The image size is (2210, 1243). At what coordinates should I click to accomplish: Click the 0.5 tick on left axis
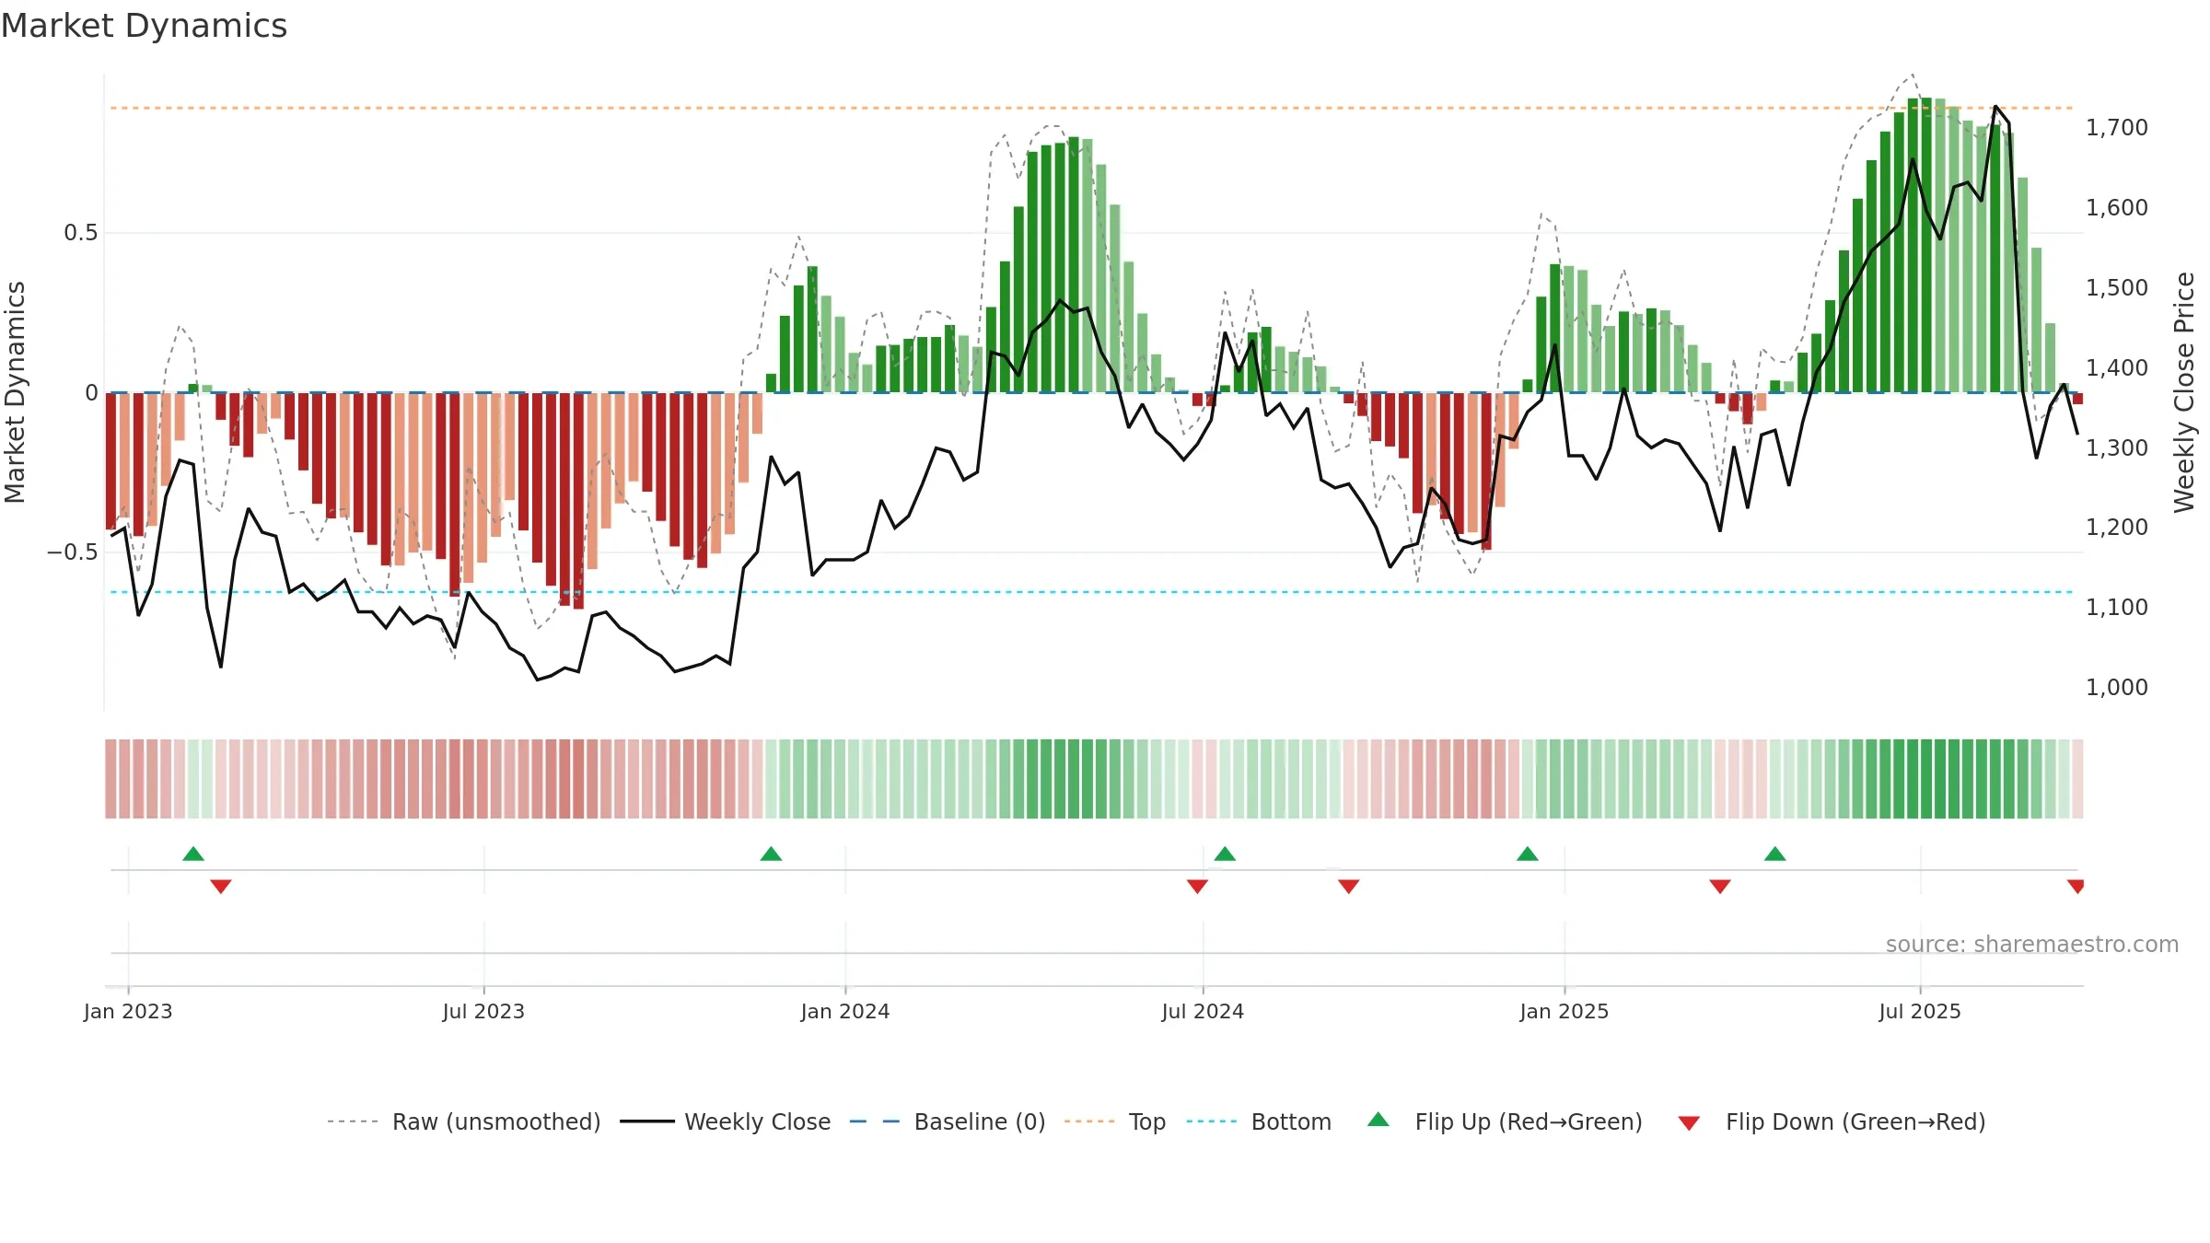point(81,233)
